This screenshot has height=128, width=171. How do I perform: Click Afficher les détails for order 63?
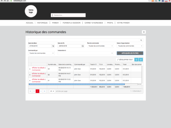pyautogui.click(x=38, y=68)
